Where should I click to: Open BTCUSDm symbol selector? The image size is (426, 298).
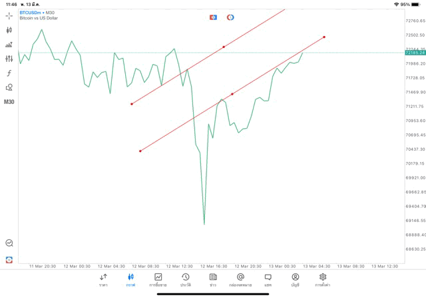tap(30, 13)
